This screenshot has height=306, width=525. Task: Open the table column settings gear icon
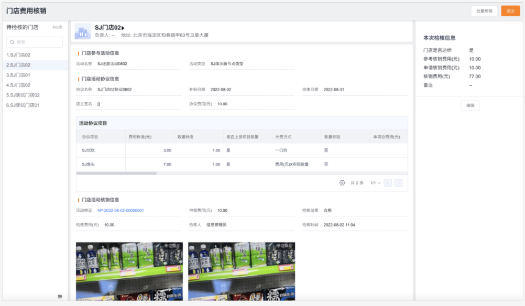pos(342,183)
